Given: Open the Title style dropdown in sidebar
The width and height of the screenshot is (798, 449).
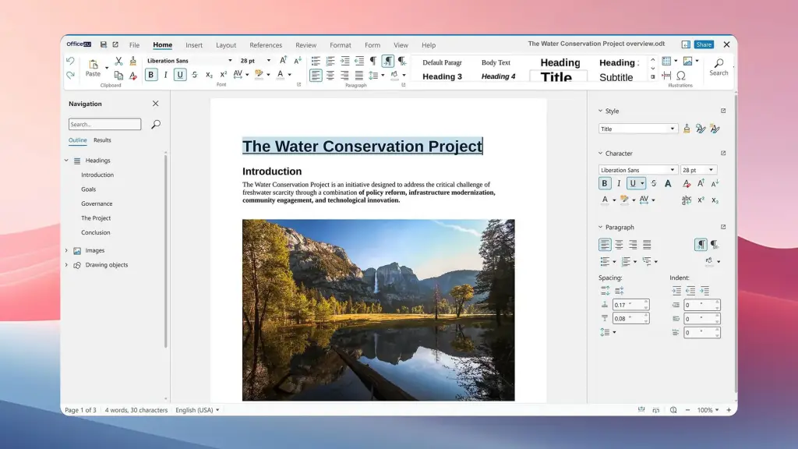Looking at the screenshot, I should click(673, 129).
